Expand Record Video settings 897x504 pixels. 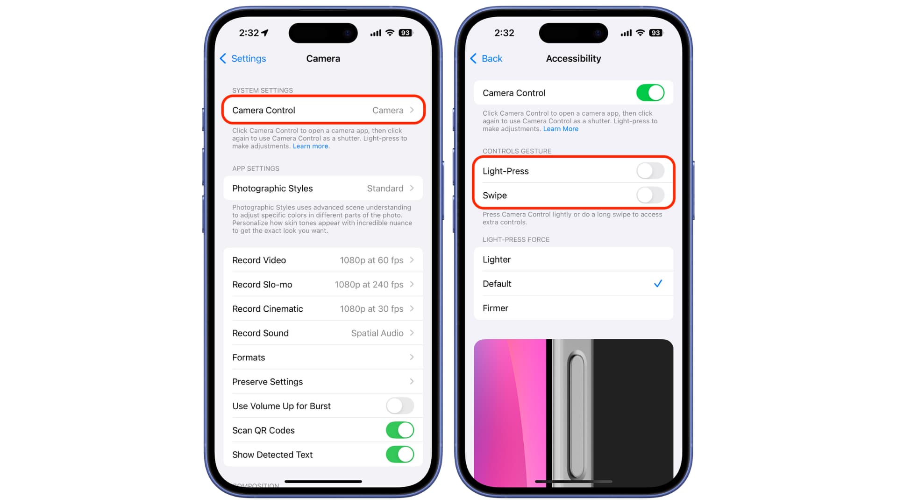[x=323, y=259]
